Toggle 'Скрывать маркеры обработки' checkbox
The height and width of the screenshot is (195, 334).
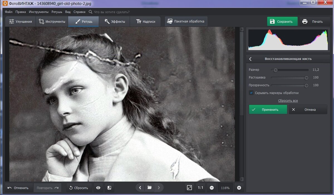251,93
